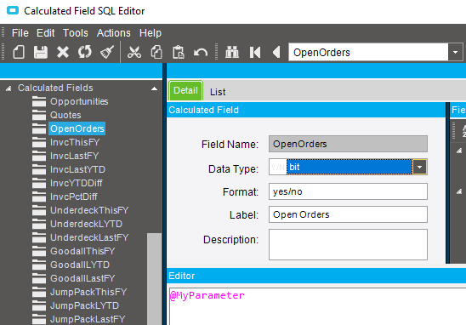Click the folder icon beside InvcThisFY
This screenshot has width=466, height=325.
(39, 142)
